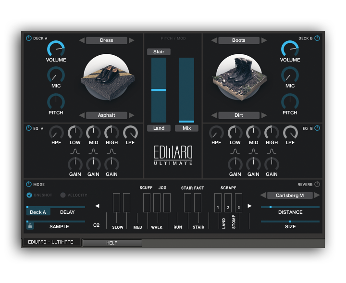The height and width of the screenshot is (283, 346).
Task: Open the Edward - Ultimate tab
Action: pos(51,242)
